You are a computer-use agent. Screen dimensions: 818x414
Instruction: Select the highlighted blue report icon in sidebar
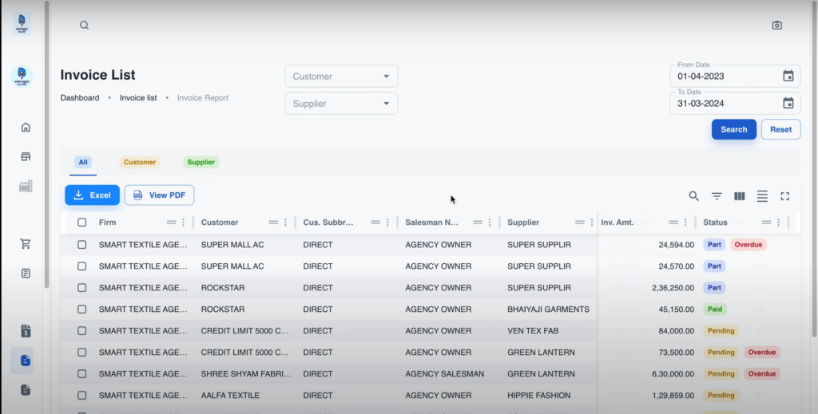click(26, 361)
